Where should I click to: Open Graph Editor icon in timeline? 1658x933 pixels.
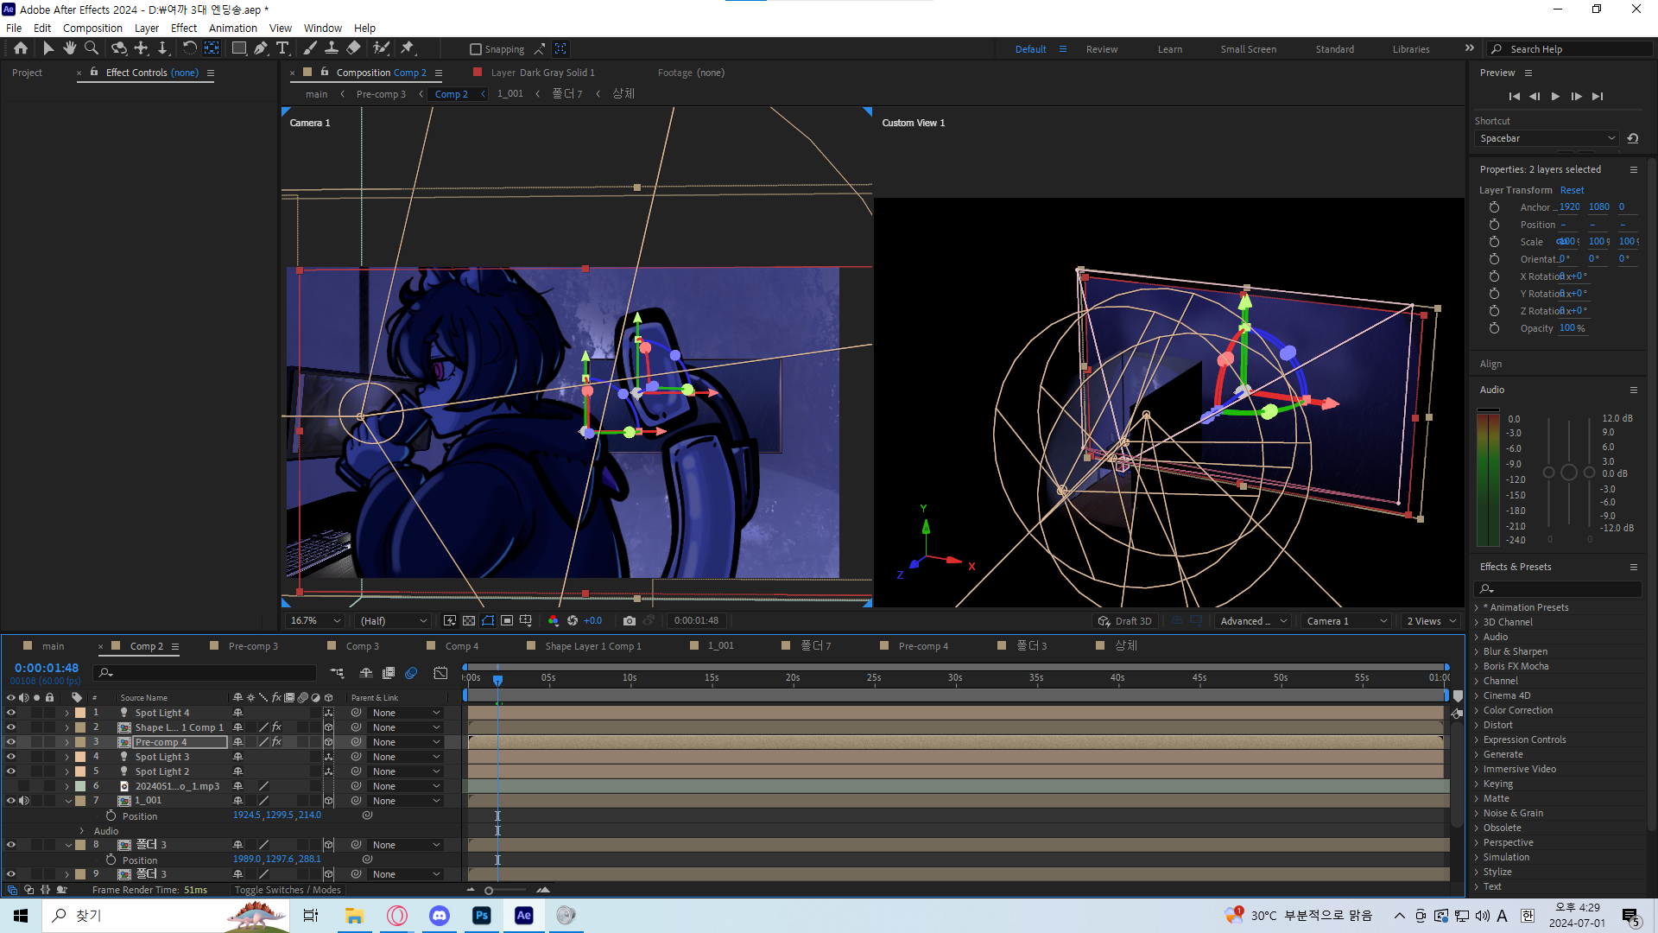click(x=440, y=673)
